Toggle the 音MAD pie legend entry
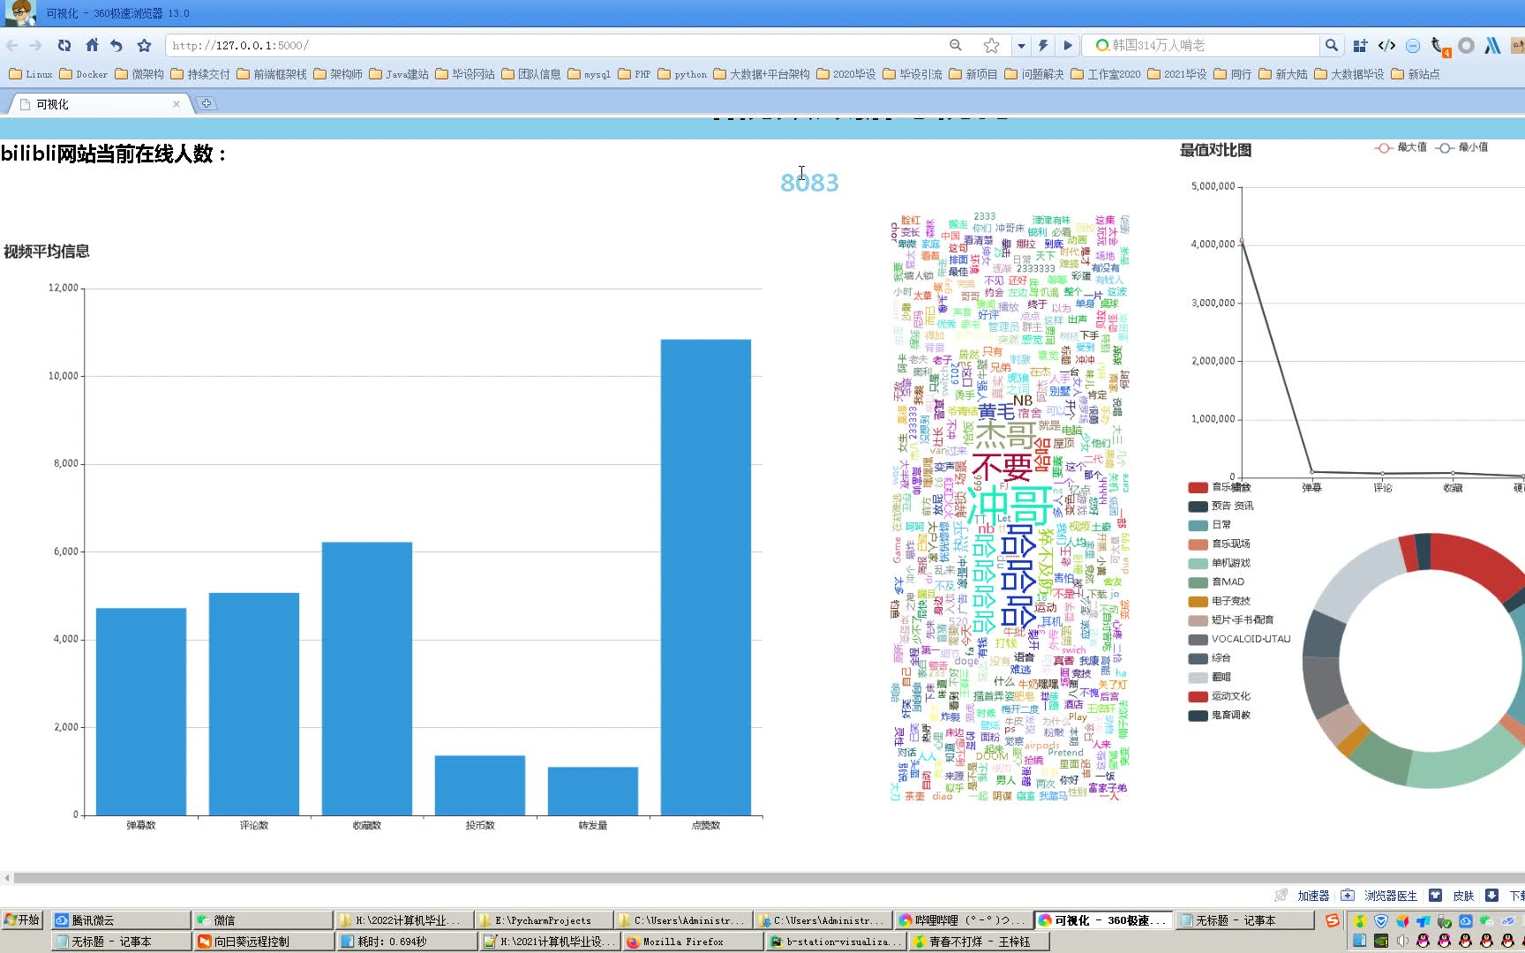Image resolution: width=1525 pixels, height=953 pixels. 1216,582
